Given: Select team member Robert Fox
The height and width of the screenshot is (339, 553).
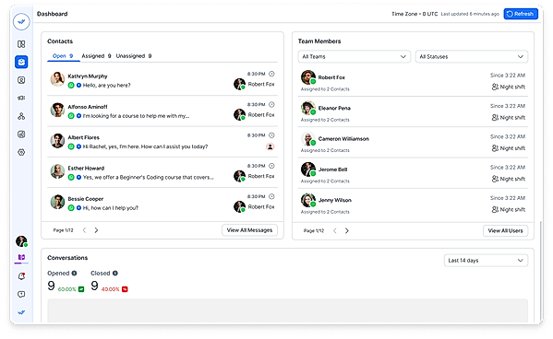Looking at the screenshot, I should (413, 82).
